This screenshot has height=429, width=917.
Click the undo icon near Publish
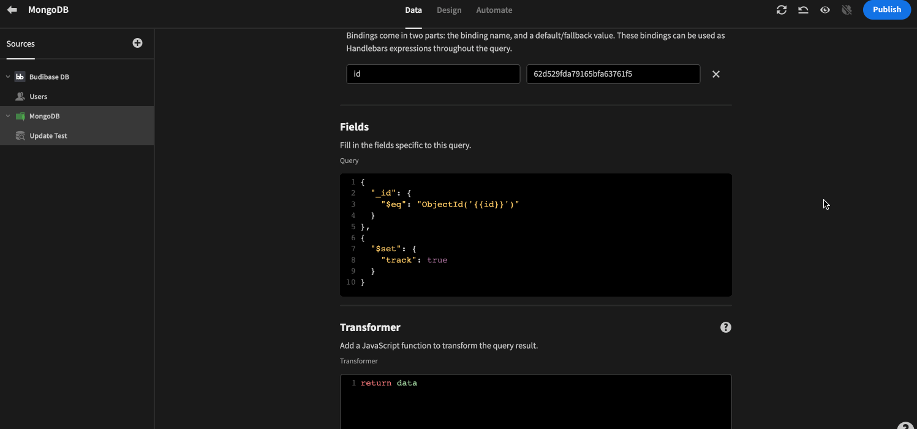pyautogui.click(x=803, y=10)
